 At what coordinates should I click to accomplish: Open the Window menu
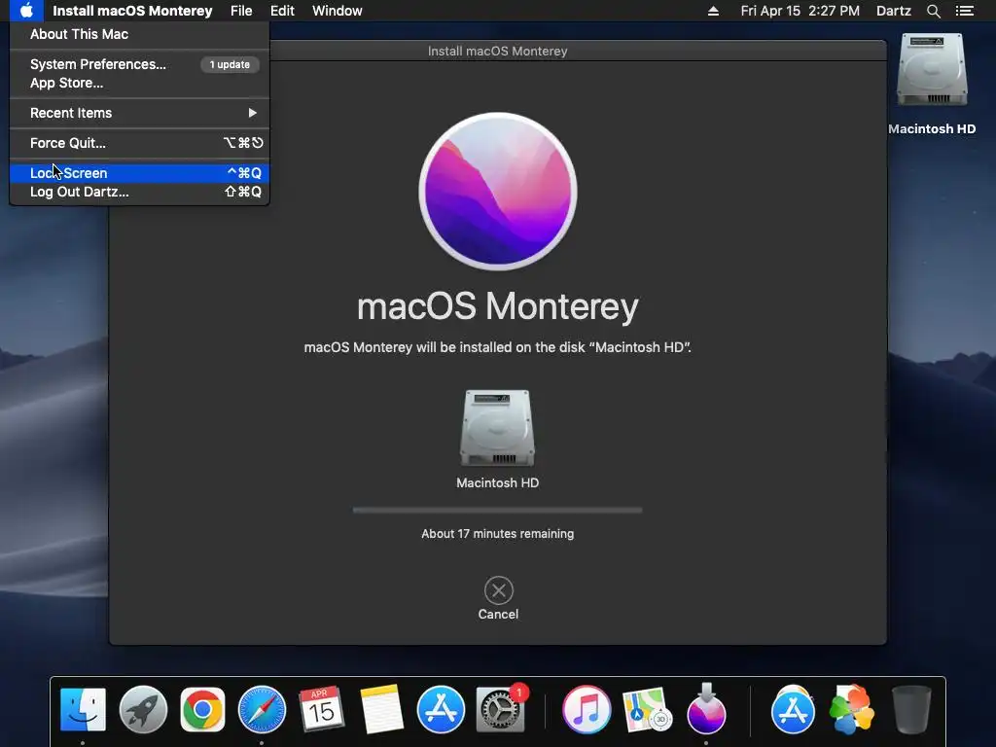pyautogui.click(x=338, y=11)
